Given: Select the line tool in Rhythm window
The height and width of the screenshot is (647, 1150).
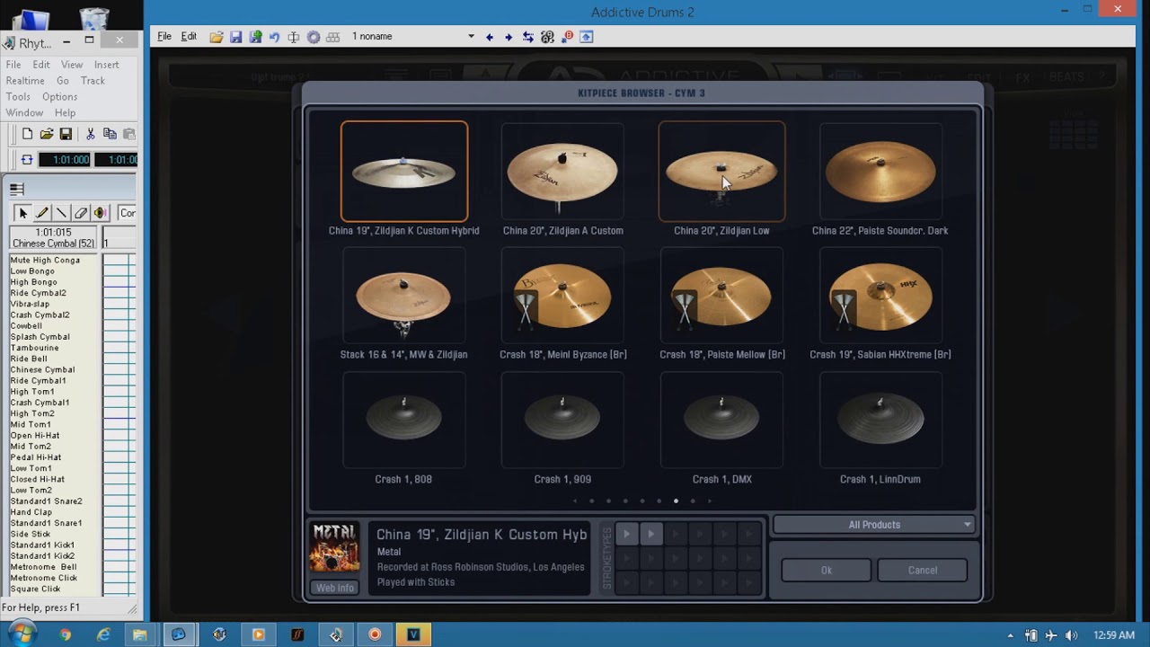Looking at the screenshot, I should pyautogui.click(x=61, y=213).
